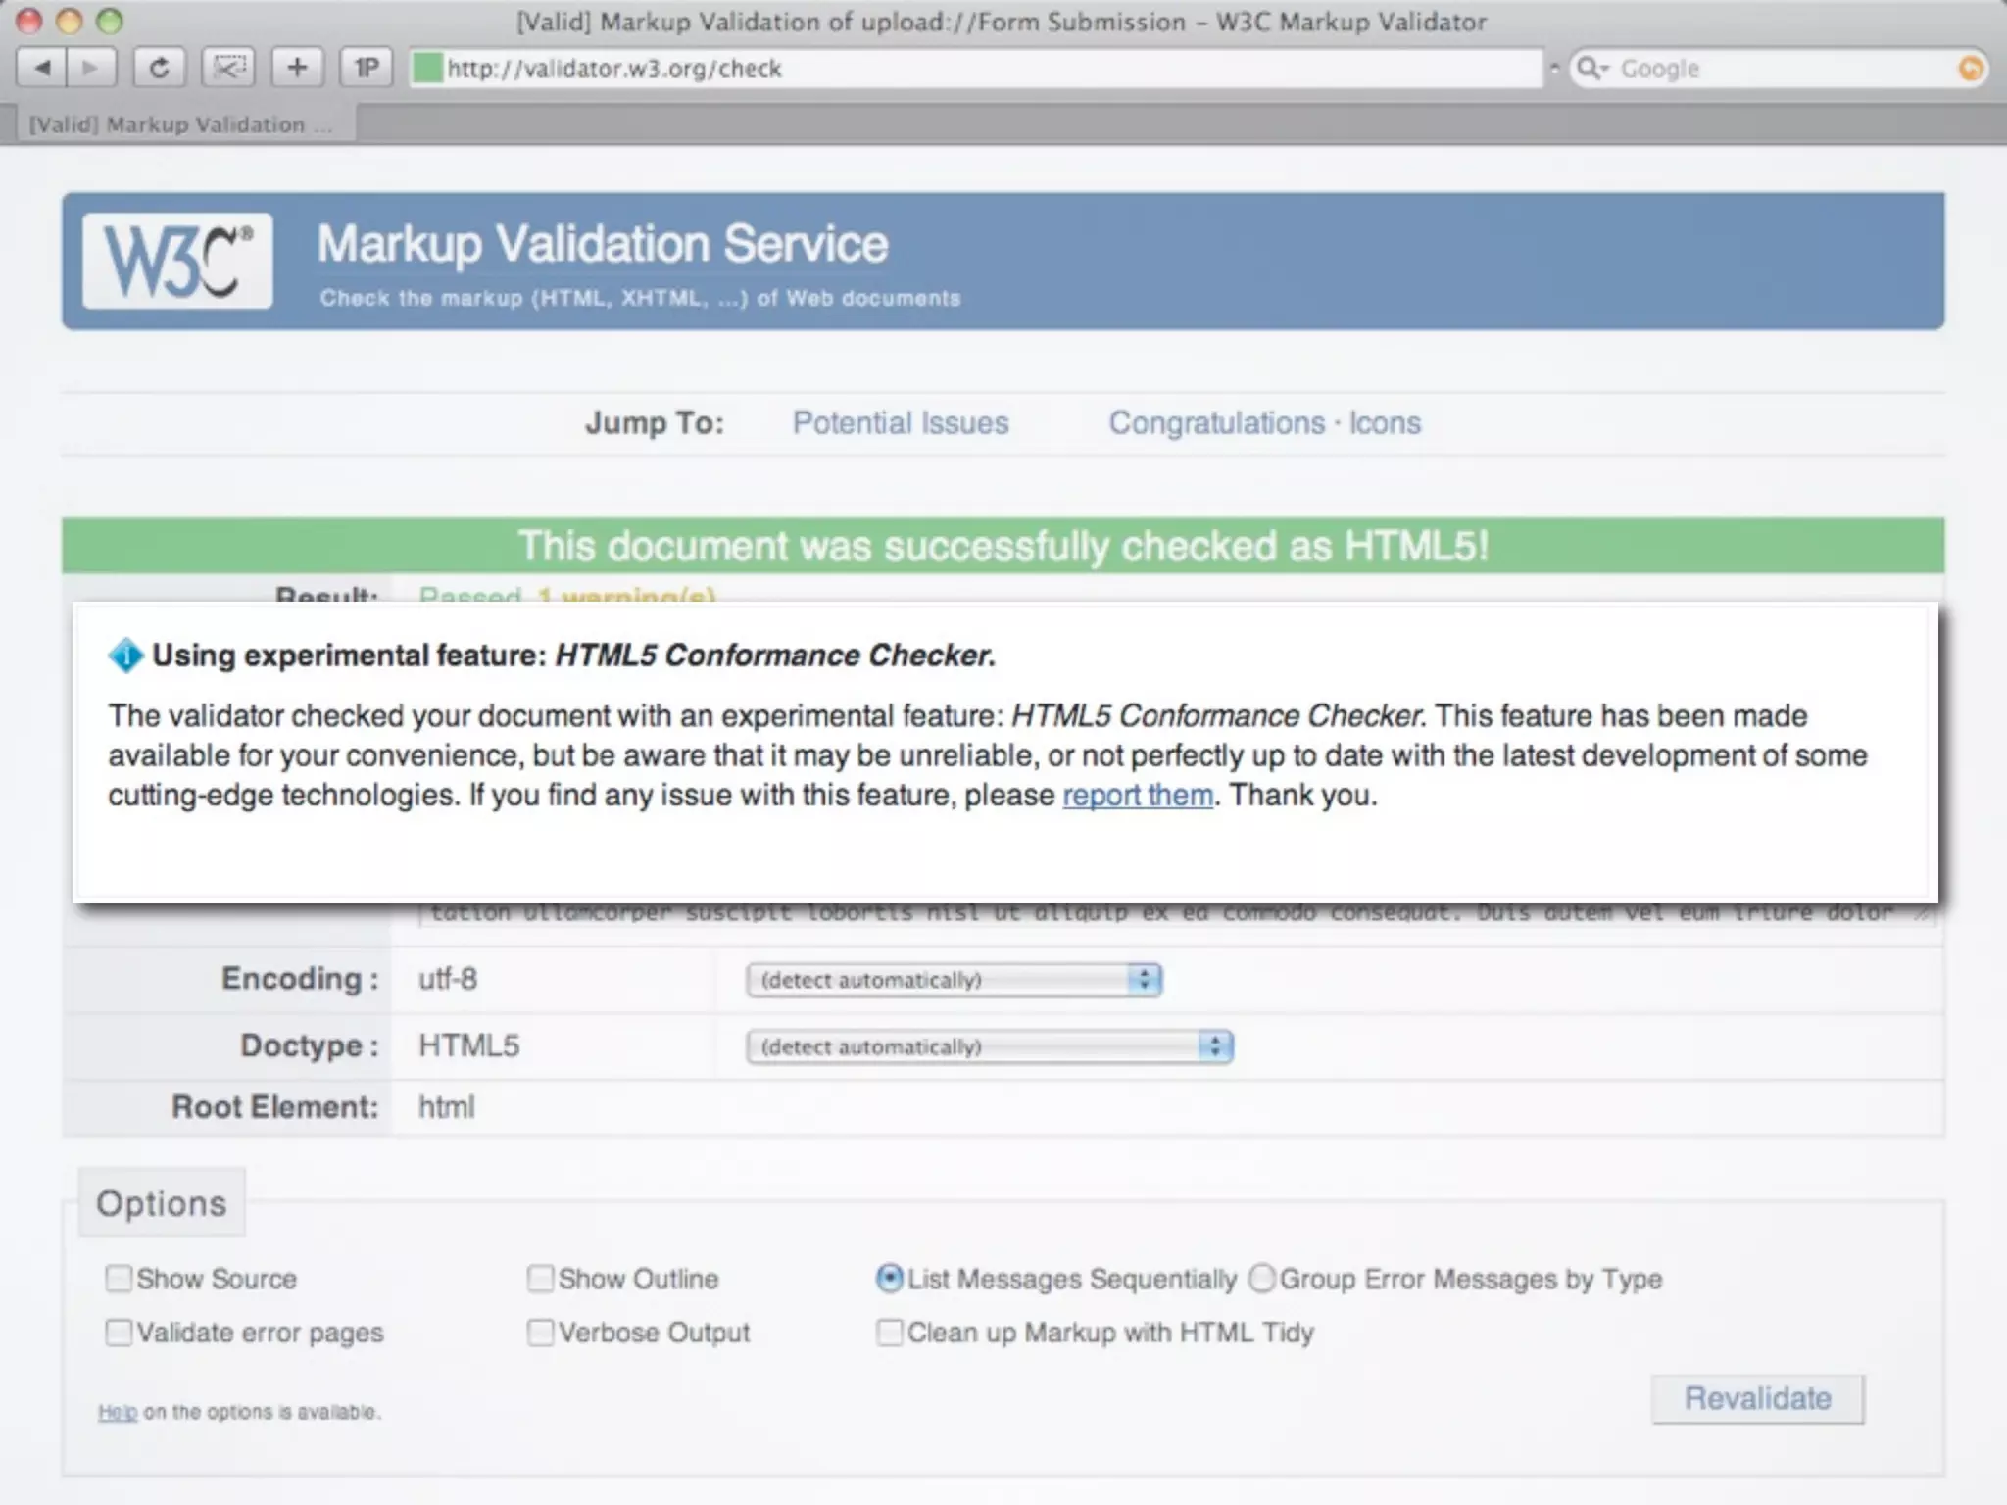Open the Encoding detect automatically dropdown

954,980
